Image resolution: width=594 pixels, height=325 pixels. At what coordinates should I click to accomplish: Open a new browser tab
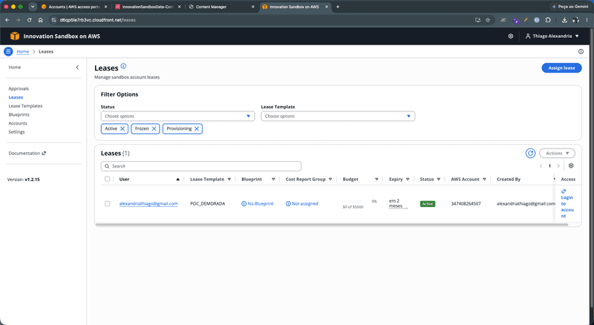click(x=338, y=7)
